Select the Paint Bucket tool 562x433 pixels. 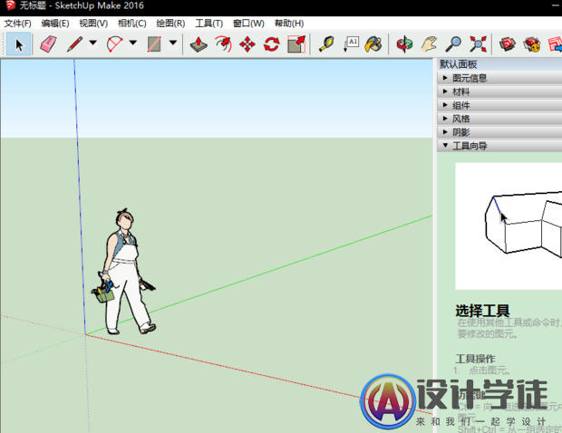pyautogui.click(x=373, y=44)
